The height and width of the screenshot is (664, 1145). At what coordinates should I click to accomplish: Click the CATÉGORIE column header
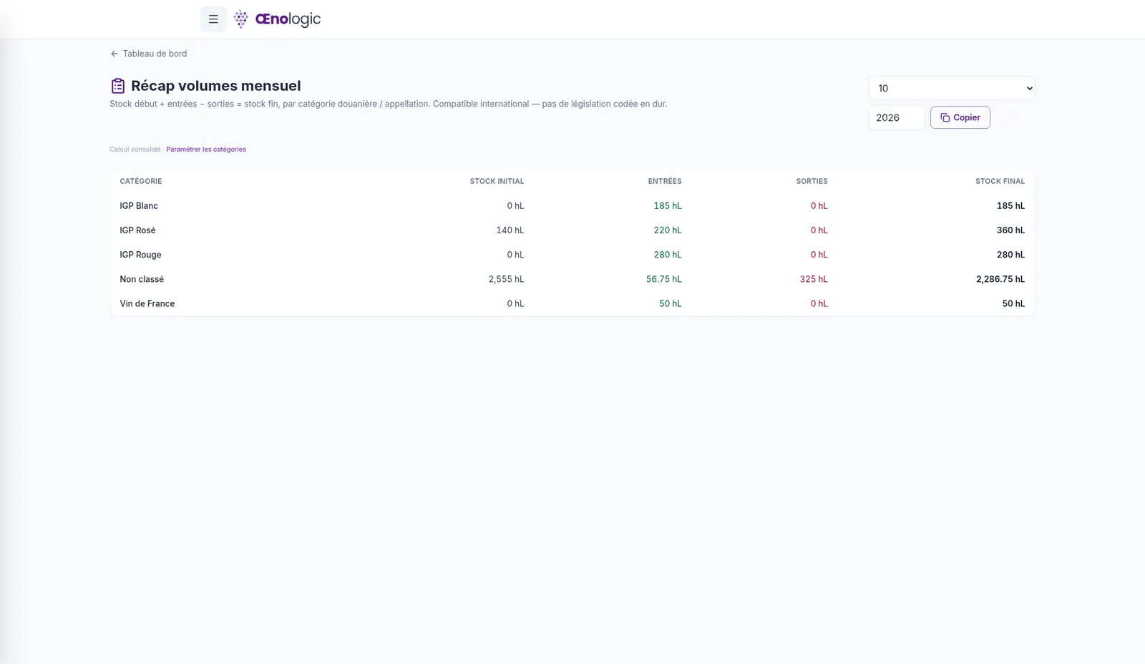(141, 181)
